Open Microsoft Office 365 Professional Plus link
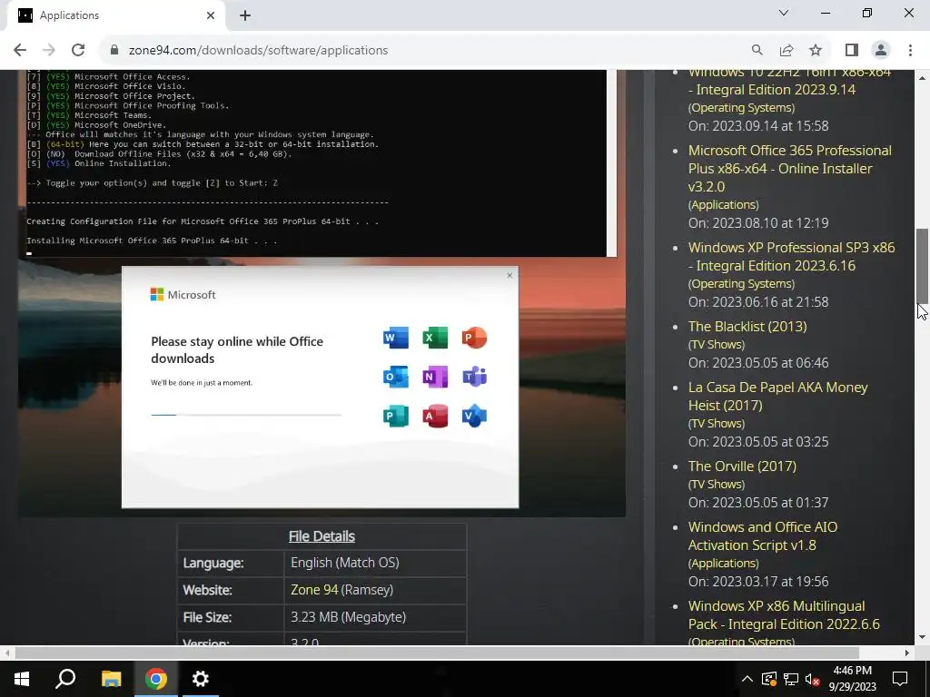930x697 pixels. tap(789, 168)
